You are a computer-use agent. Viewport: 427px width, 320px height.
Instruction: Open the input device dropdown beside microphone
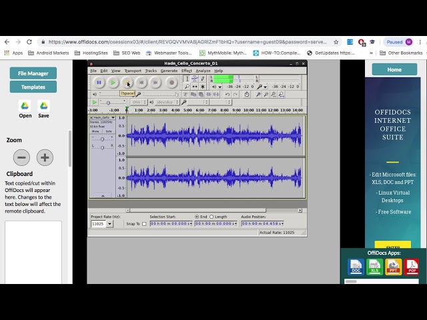[198, 102]
